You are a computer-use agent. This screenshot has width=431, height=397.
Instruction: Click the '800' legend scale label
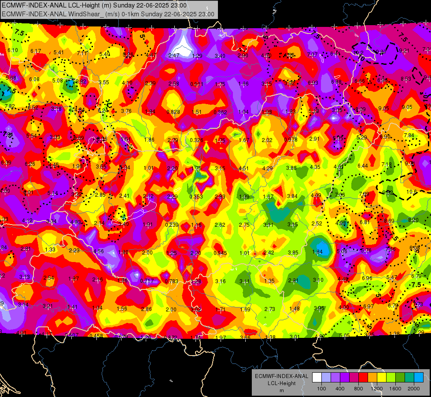click(358, 389)
